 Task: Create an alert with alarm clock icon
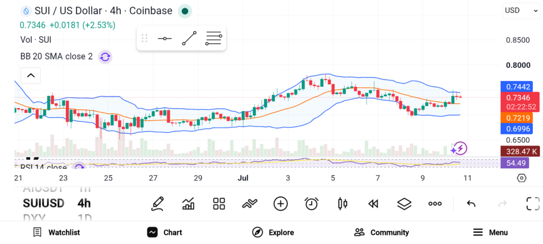(311, 204)
